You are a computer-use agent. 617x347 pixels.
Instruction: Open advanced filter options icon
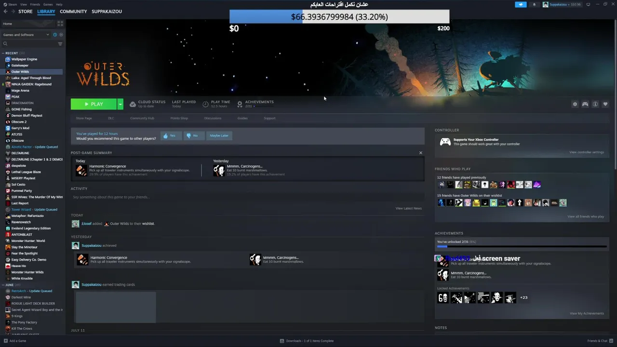(60, 44)
